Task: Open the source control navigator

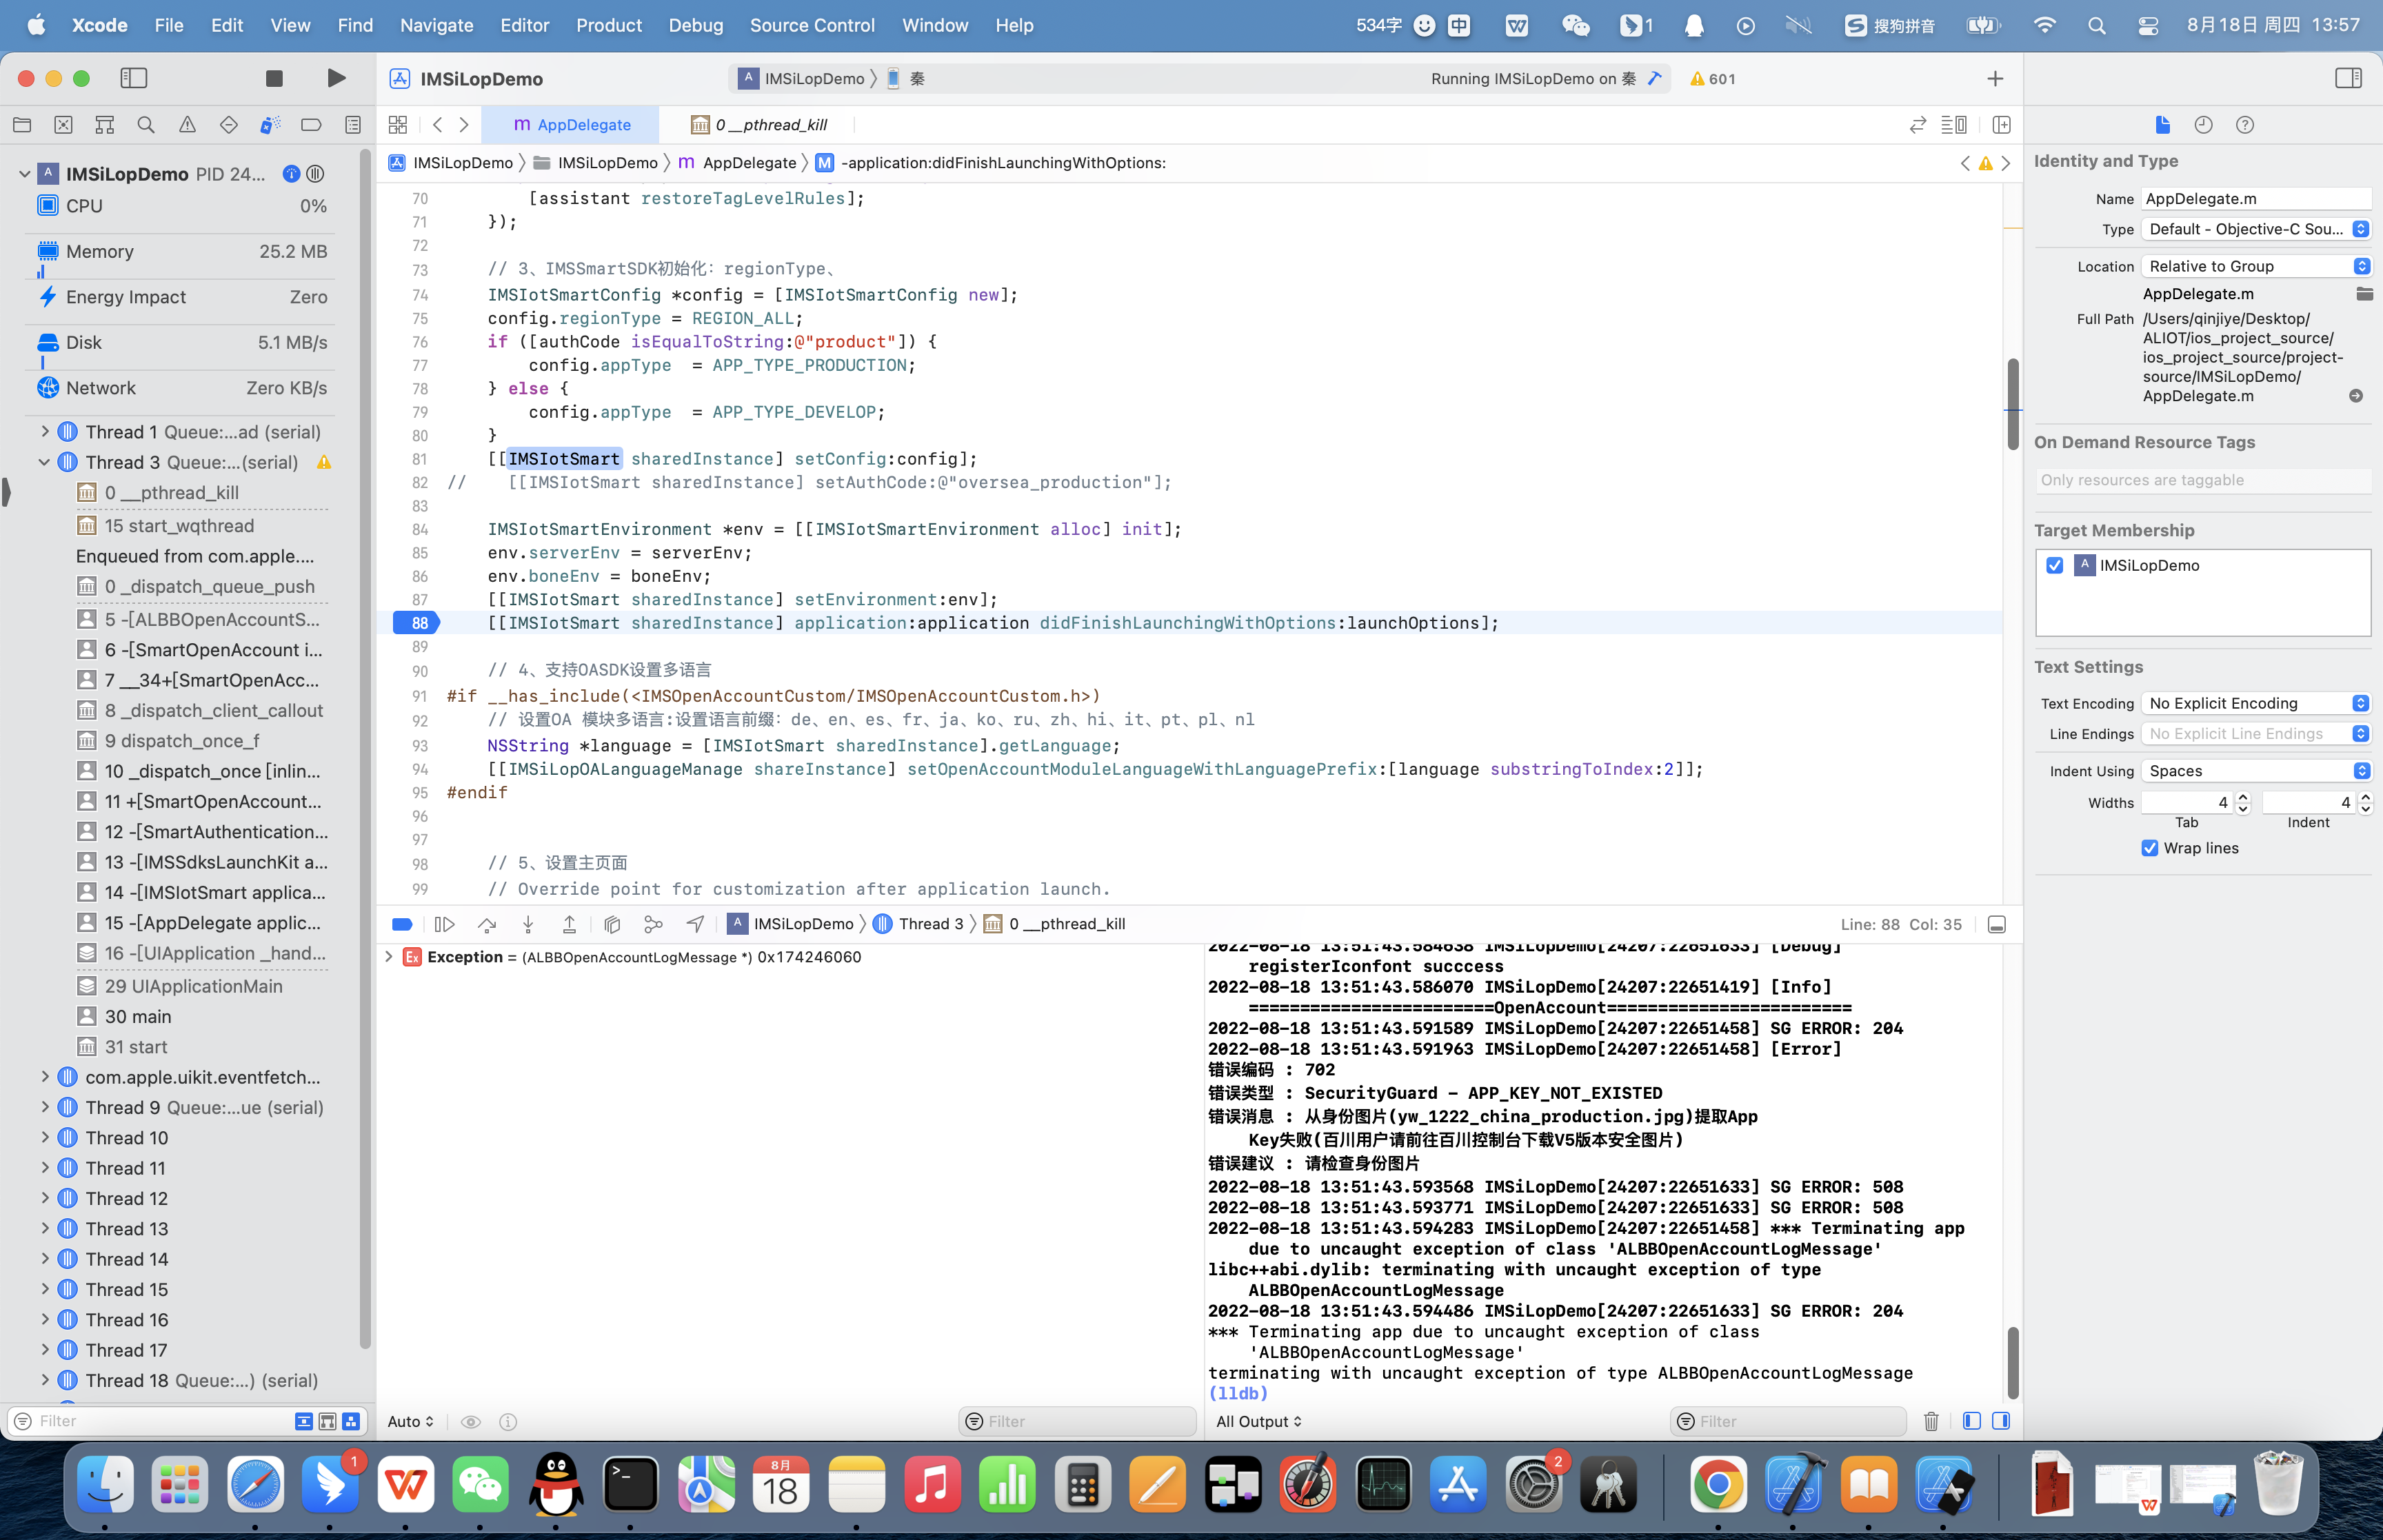Action: click(x=63, y=125)
